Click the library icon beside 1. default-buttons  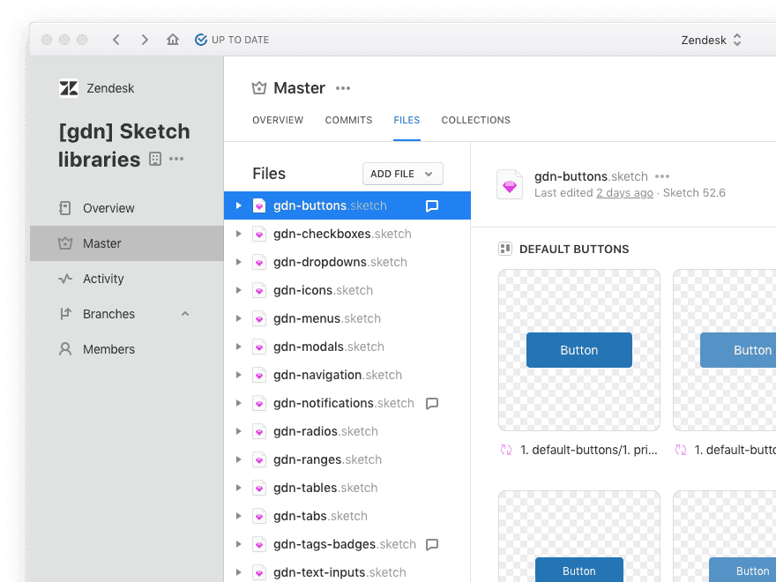point(505,450)
